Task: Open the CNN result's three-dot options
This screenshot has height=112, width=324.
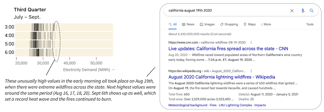Action: (251, 42)
